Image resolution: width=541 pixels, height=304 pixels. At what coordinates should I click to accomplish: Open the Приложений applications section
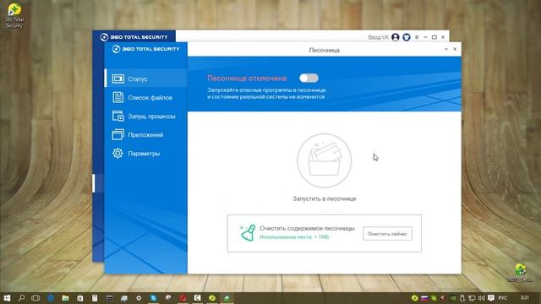click(146, 135)
